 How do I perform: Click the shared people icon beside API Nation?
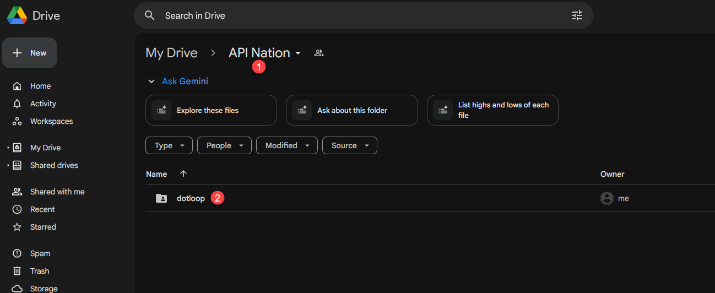click(318, 53)
